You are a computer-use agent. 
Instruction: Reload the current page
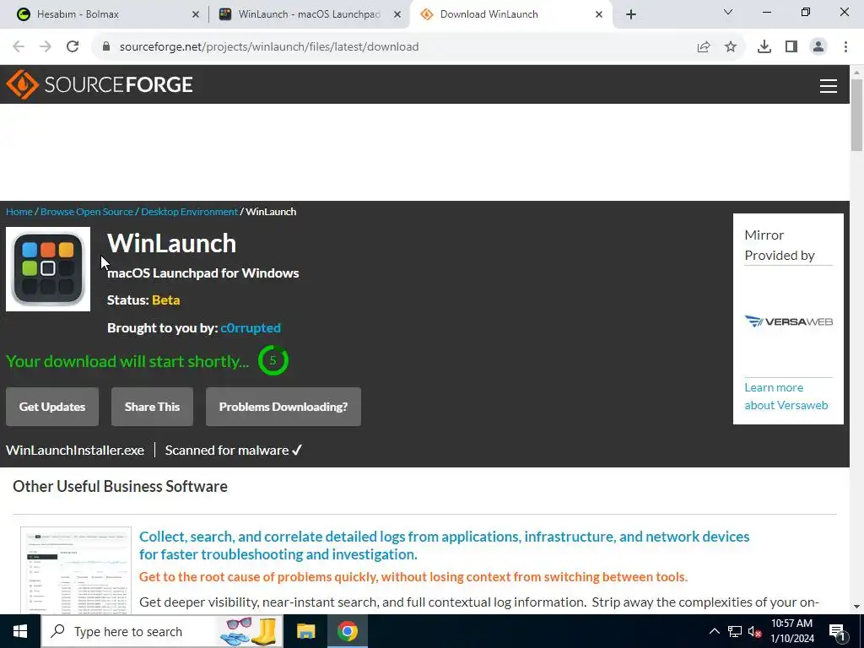click(73, 46)
